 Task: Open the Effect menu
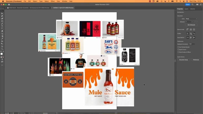tap(53, 1)
